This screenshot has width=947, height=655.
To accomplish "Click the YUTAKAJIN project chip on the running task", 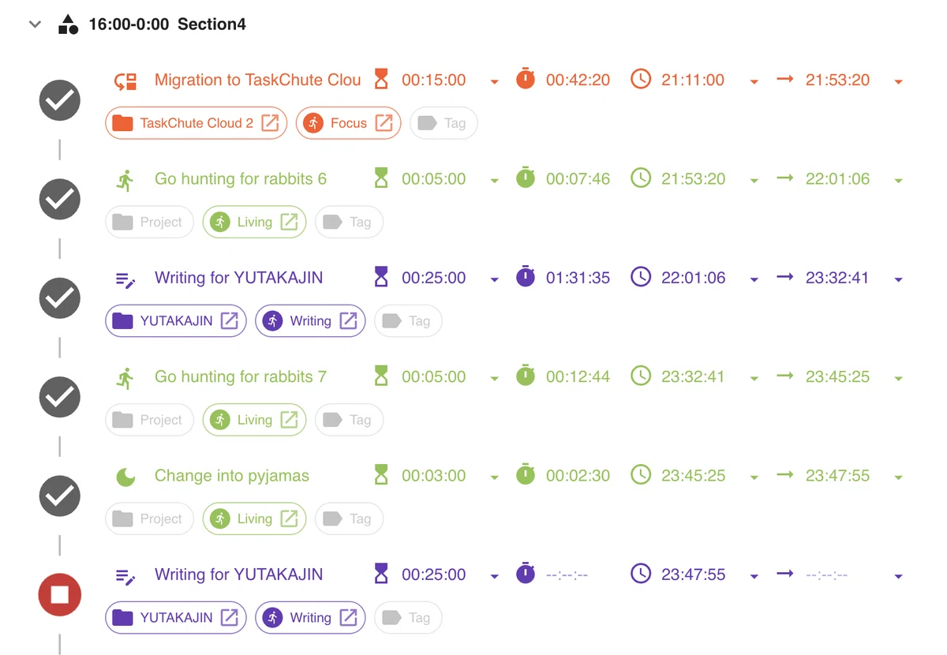I will tap(176, 618).
